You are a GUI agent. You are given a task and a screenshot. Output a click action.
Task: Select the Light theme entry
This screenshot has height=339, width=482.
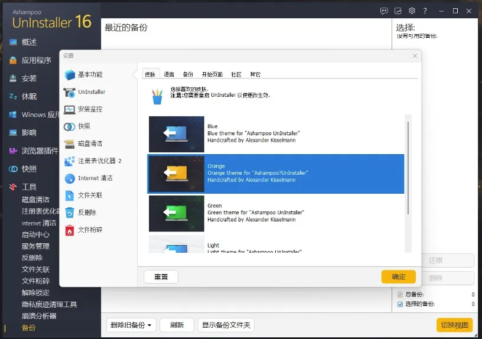276,244
